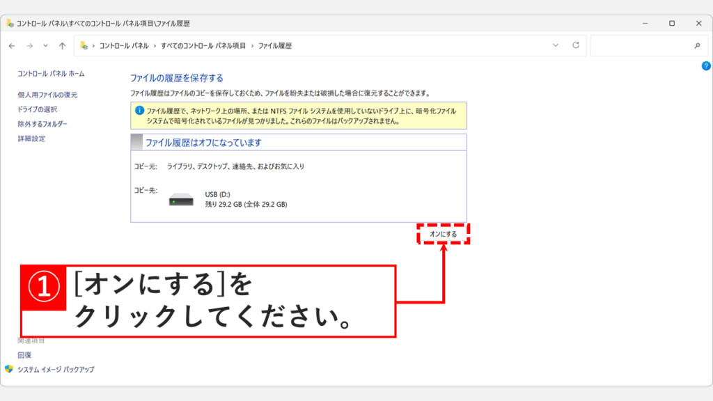Click the blue info icon in yellow notice

(139, 111)
